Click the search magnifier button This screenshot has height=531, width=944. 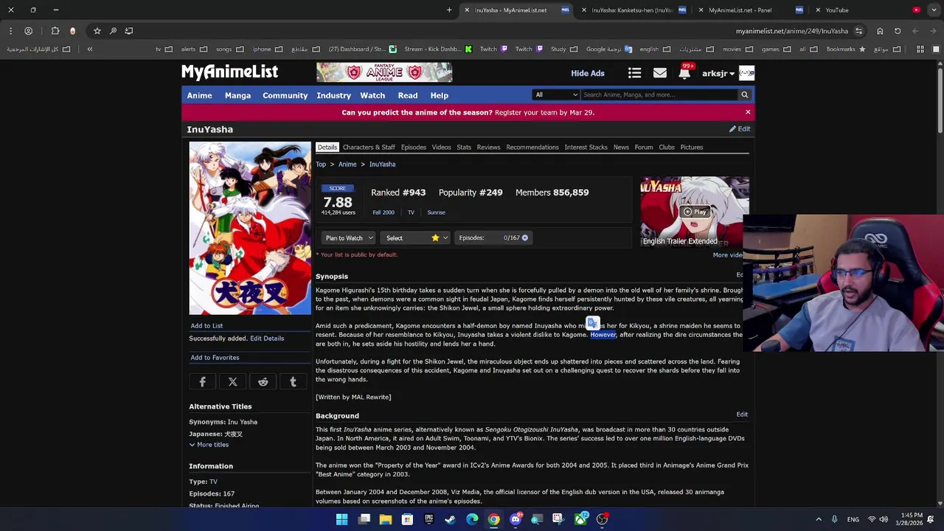(744, 94)
